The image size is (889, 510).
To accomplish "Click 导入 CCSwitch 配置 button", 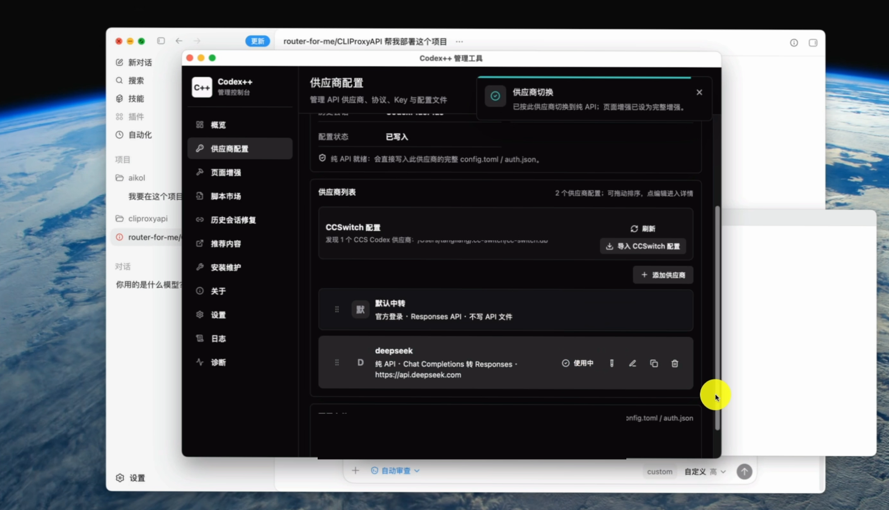I will click(643, 246).
